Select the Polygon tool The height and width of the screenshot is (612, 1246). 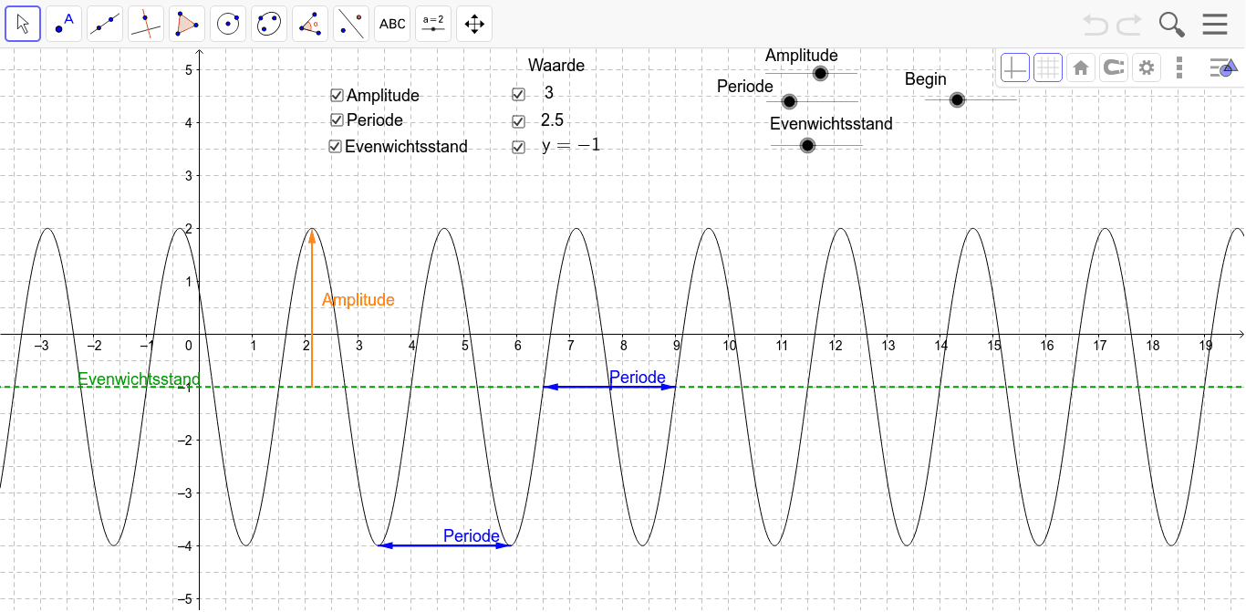[x=186, y=24]
